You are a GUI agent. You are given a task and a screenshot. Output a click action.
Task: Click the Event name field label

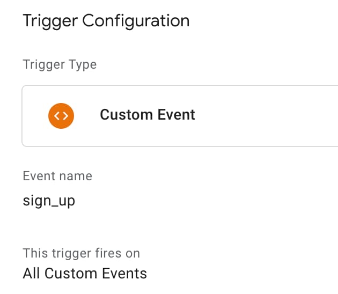point(57,176)
